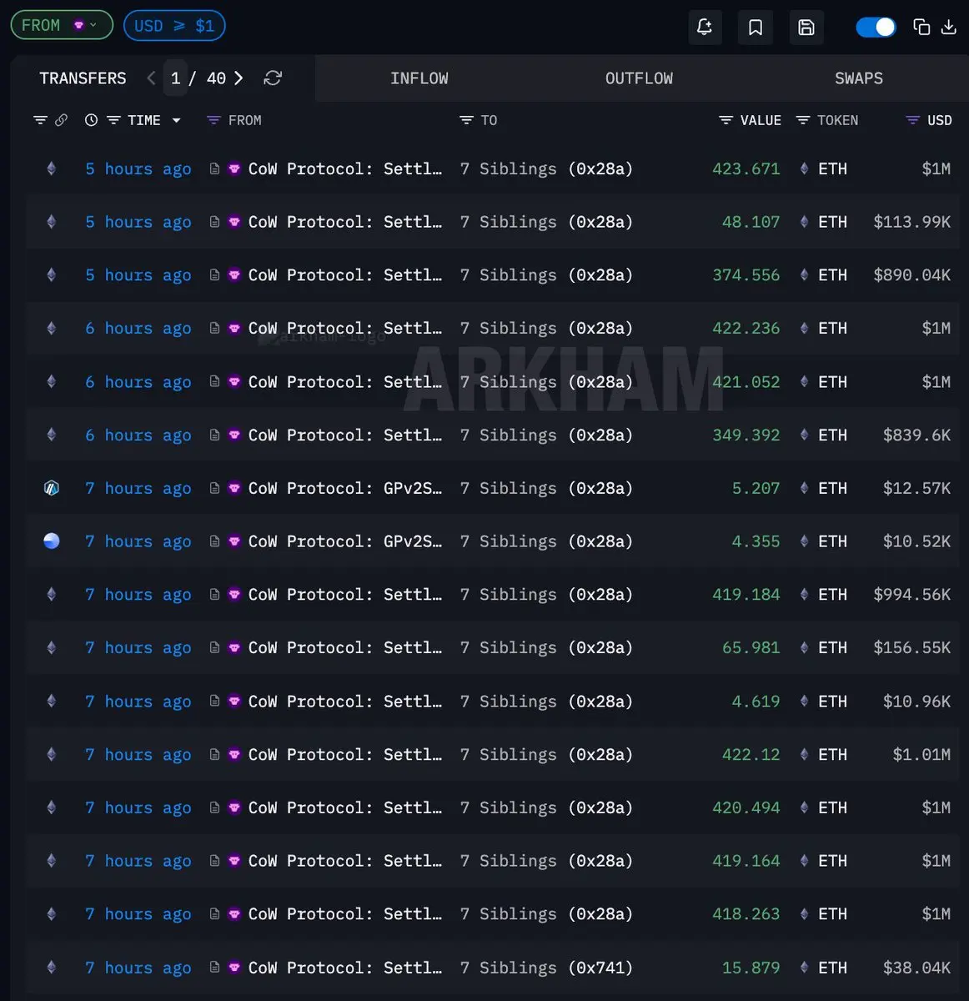
Task: Click the Base chain icon in 4.355 row
Action: (x=52, y=541)
